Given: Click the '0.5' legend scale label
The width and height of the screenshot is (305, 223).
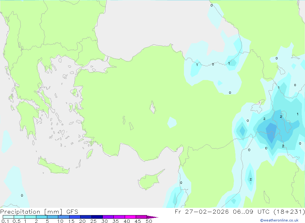Looking at the screenshot, I should click(16, 221).
